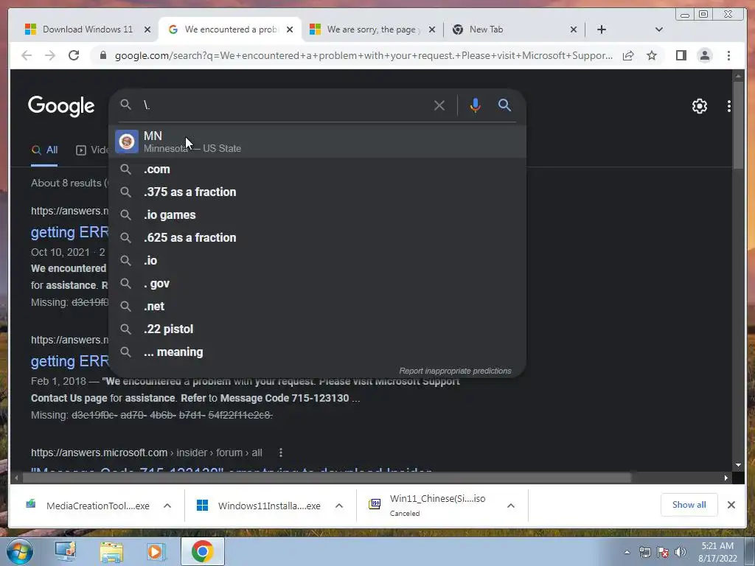Open the second 'getting ERR' result link

click(x=70, y=361)
